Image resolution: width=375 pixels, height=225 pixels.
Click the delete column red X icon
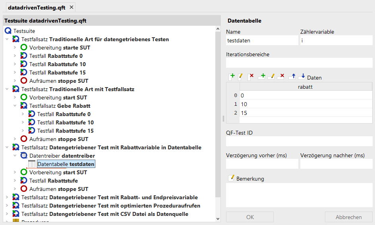[x=250, y=76]
